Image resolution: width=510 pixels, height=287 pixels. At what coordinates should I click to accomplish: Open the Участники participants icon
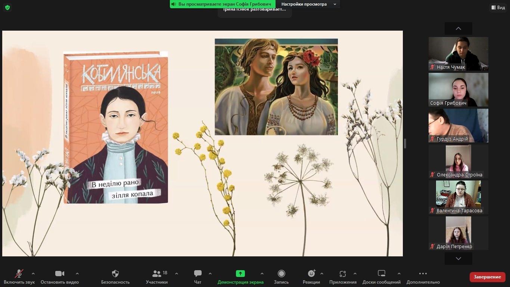157,274
